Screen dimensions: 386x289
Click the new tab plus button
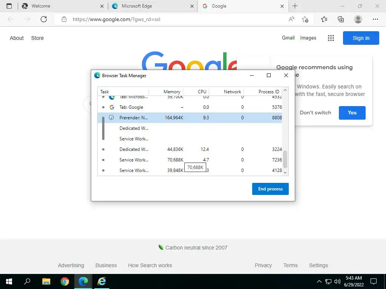click(x=295, y=6)
